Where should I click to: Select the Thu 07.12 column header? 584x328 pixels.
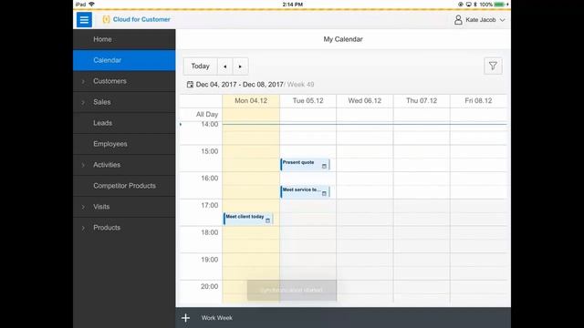(x=422, y=101)
